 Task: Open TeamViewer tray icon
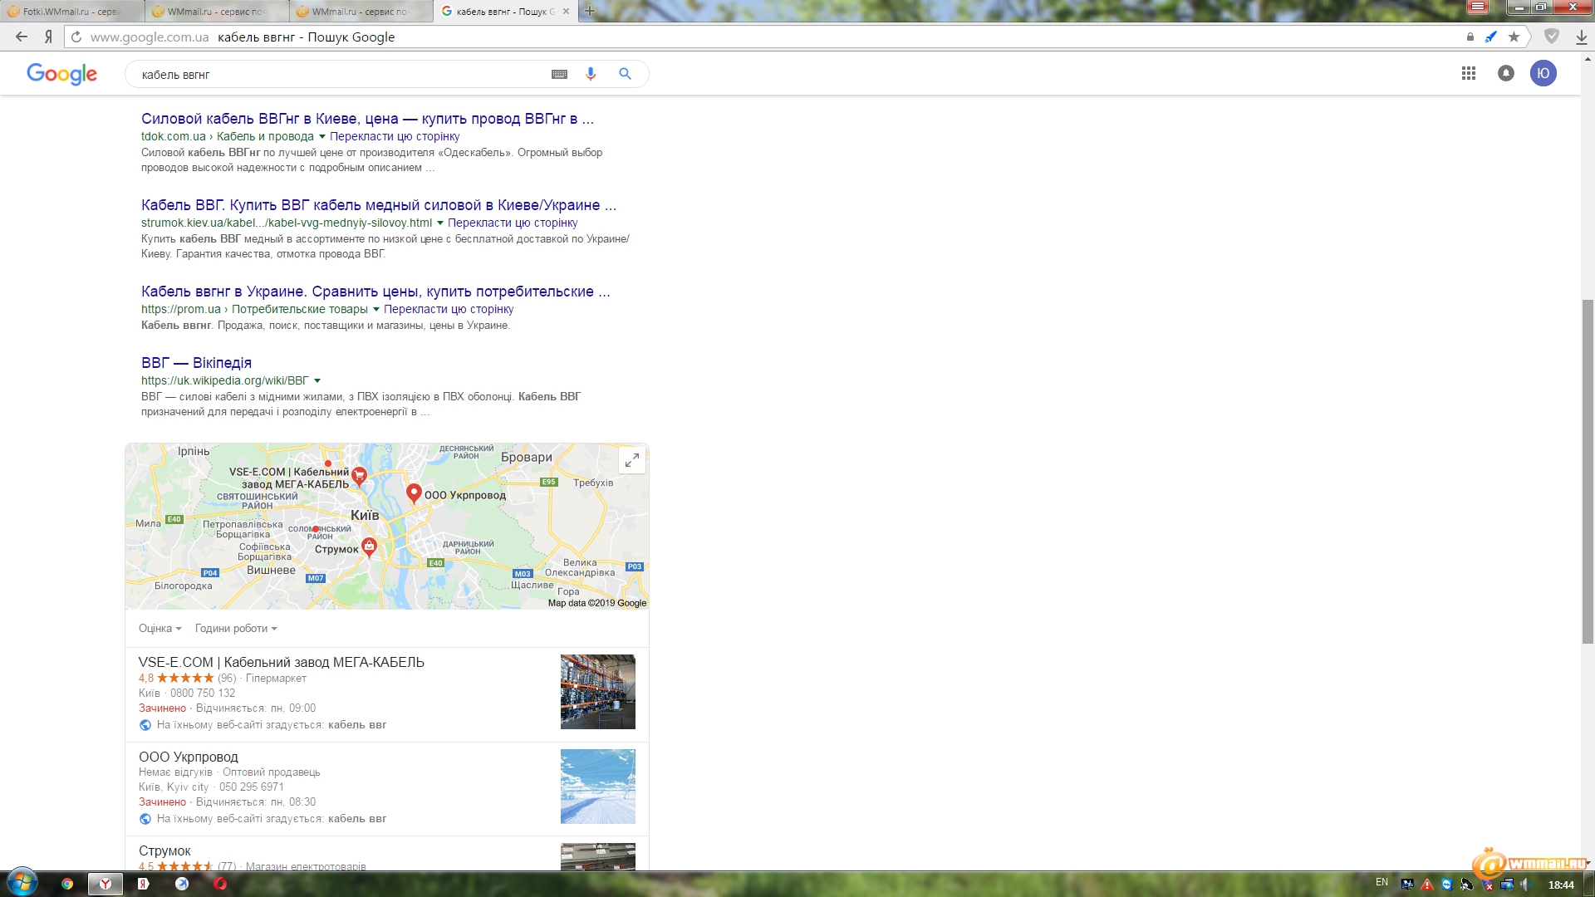coord(1446,885)
